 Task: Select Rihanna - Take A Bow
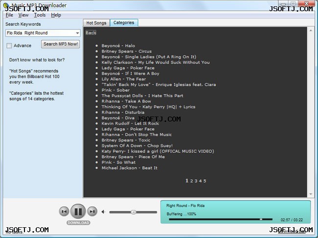click(x=126, y=101)
